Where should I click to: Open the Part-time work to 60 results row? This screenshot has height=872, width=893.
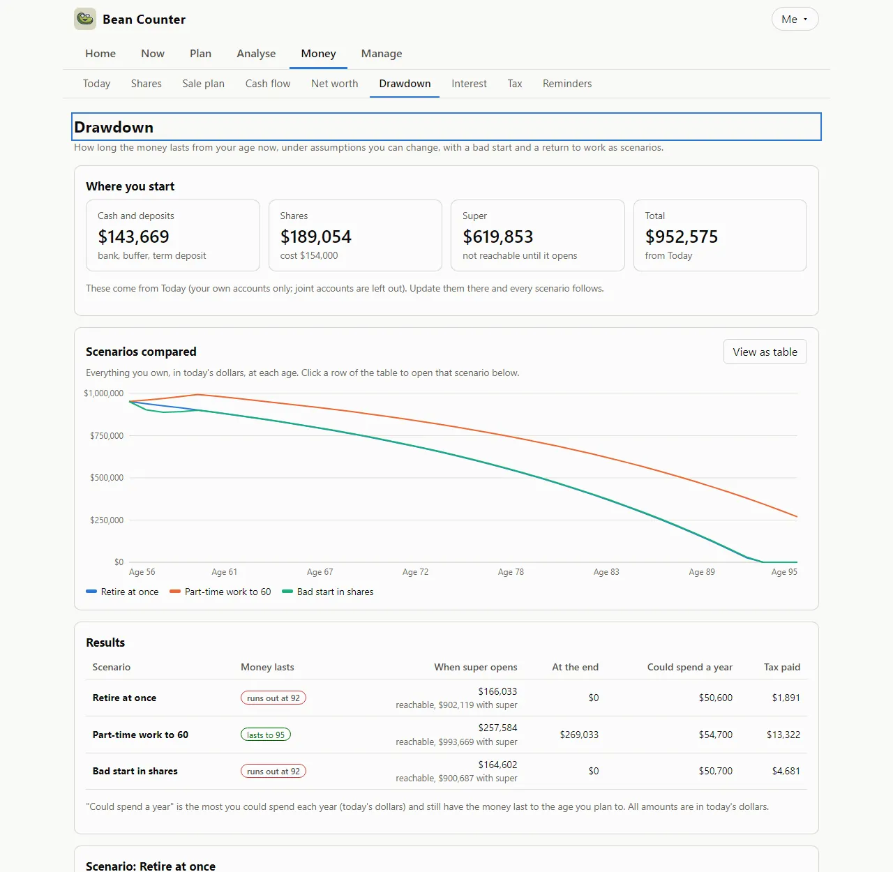(446, 735)
